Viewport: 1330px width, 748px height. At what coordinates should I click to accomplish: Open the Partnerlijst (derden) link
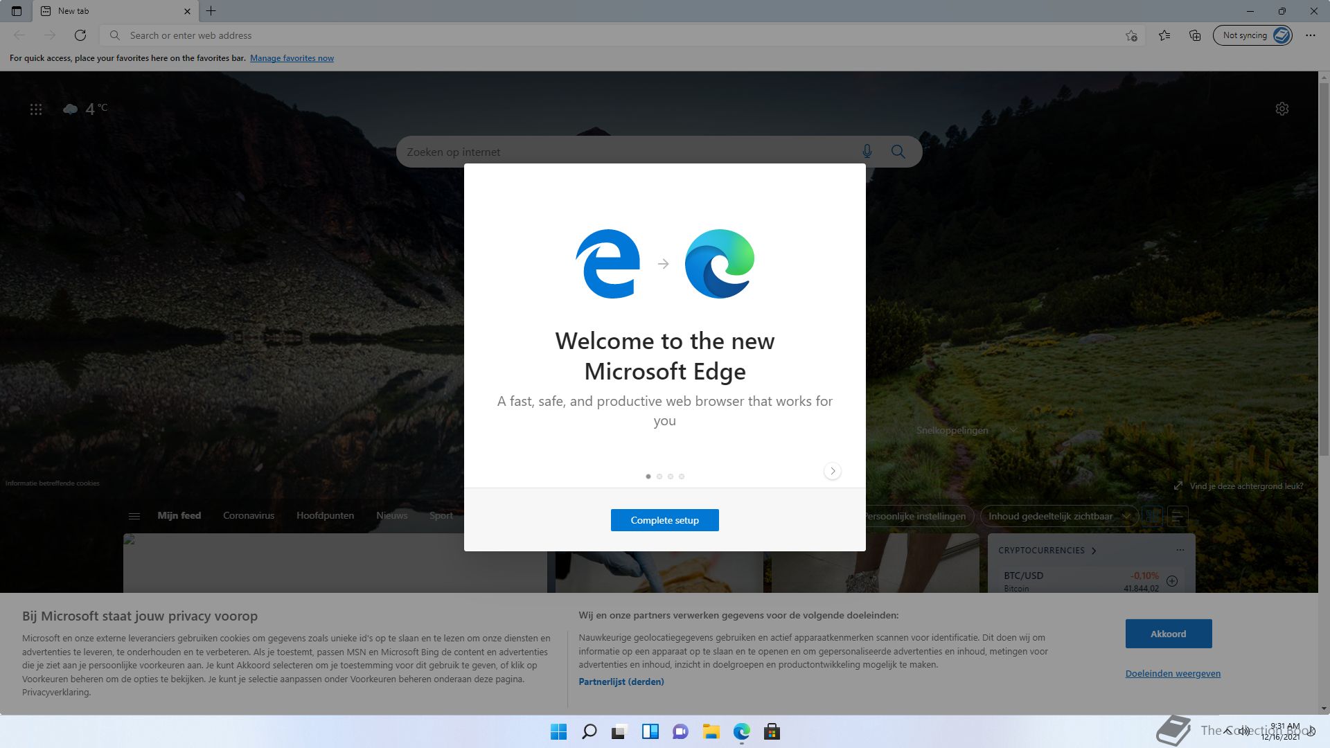pos(621,682)
